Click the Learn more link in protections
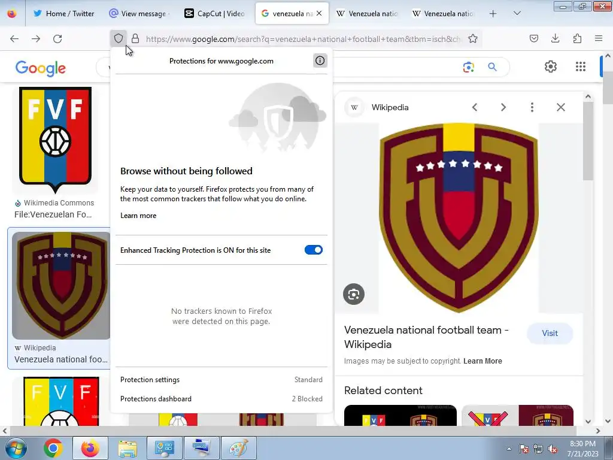The height and width of the screenshot is (460, 613). pos(138,216)
